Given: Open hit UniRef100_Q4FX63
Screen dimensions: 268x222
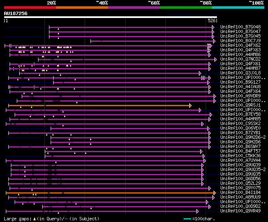Looking at the screenshot, I should pyautogui.click(x=240, y=50).
